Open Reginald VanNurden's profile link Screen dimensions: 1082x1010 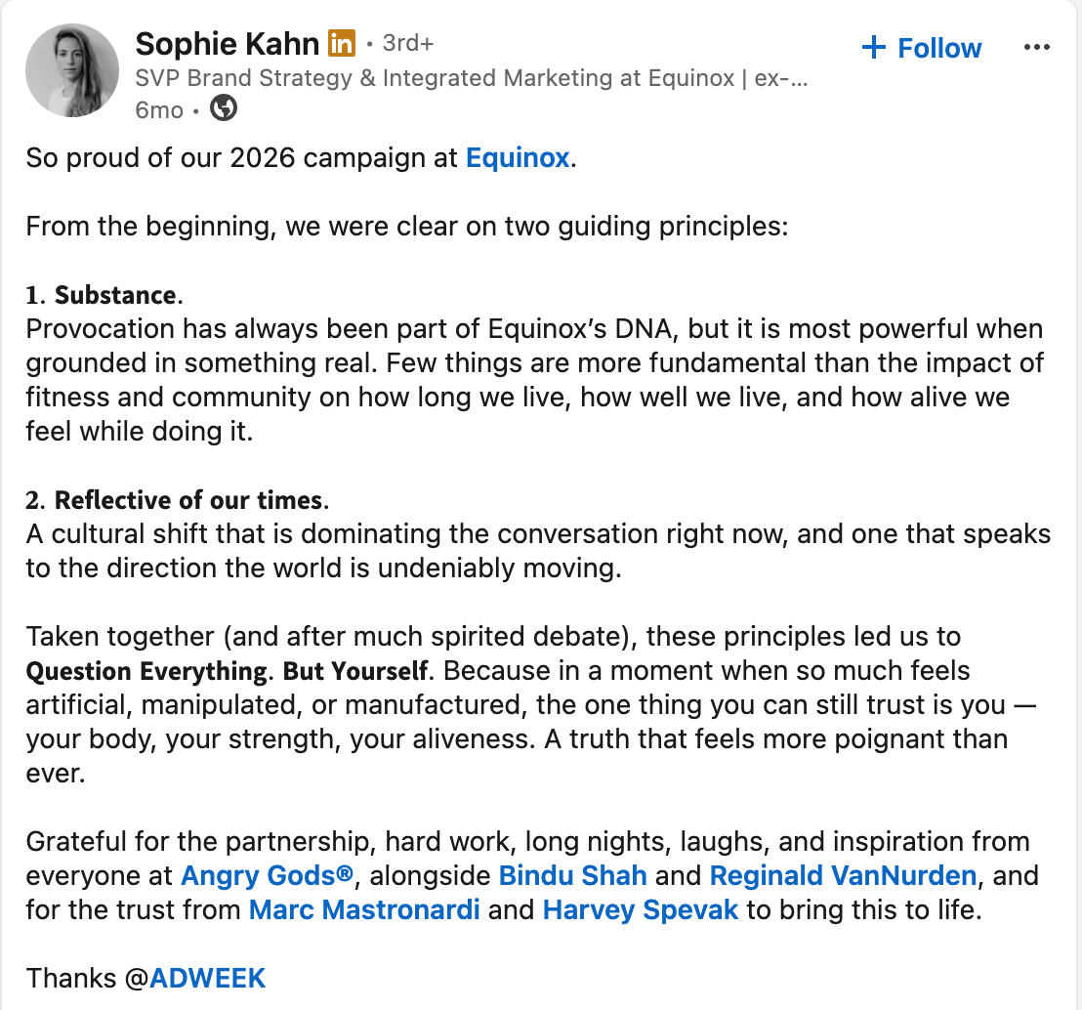[x=844, y=875]
